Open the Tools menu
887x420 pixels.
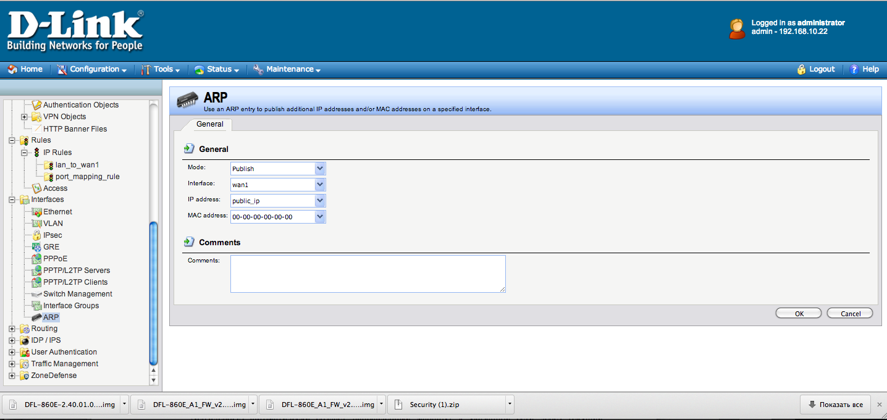coord(161,69)
